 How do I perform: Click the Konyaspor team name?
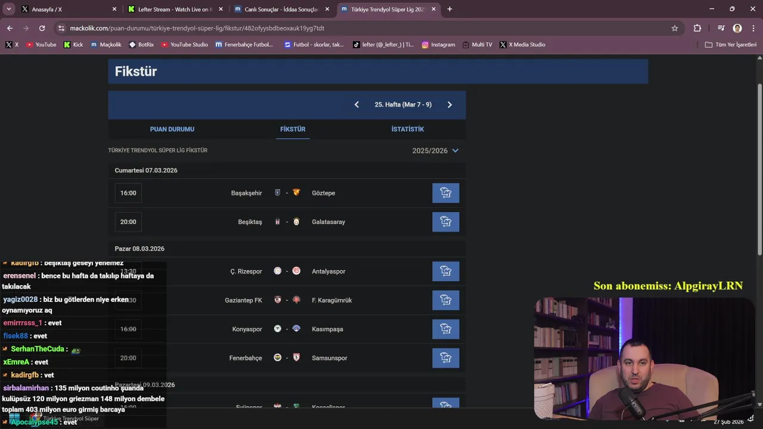click(x=247, y=329)
